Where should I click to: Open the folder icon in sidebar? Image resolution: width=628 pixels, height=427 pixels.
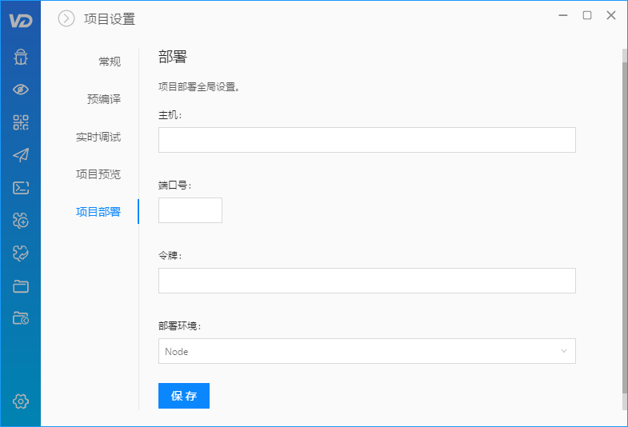click(x=21, y=286)
